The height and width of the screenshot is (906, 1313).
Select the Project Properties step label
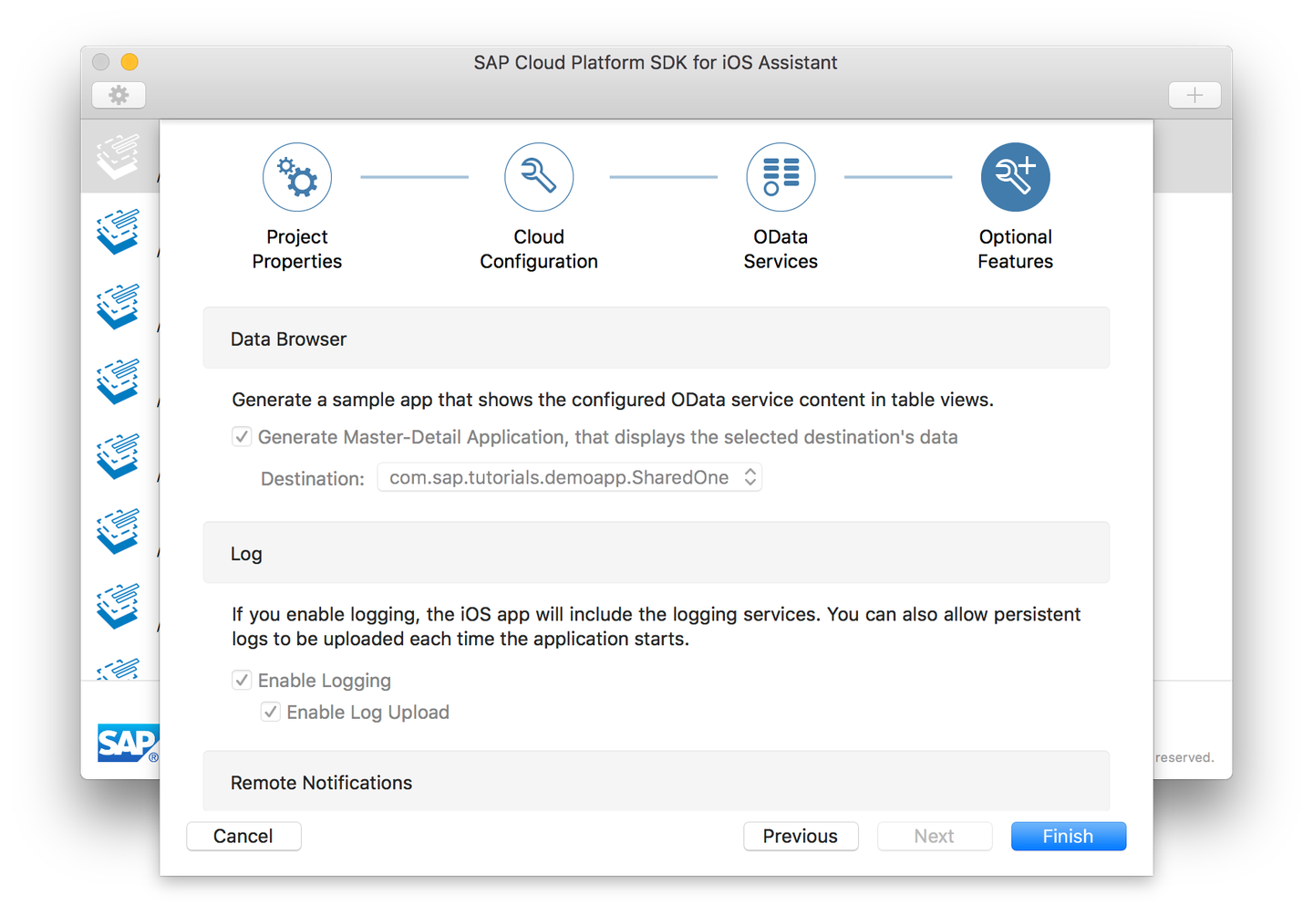297,249
